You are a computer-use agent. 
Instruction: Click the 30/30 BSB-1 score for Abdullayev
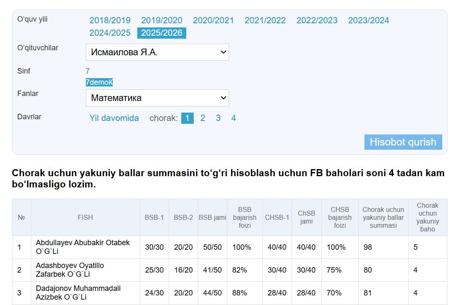pos(154,247)
